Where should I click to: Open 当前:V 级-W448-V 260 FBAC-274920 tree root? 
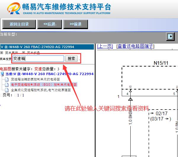[x=49, y=74]
